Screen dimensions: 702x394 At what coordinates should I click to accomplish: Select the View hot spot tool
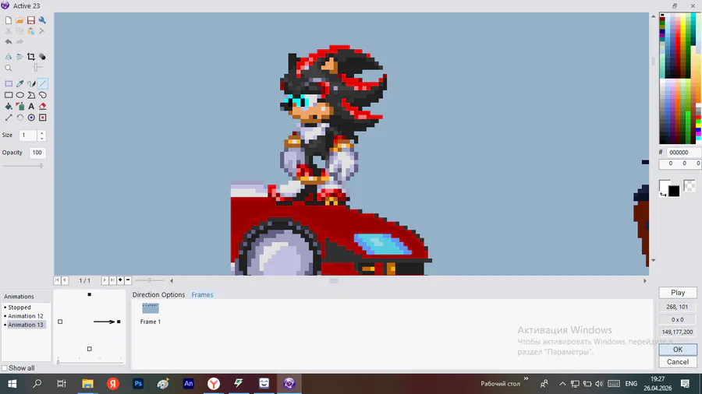click(x=31, y=118)
